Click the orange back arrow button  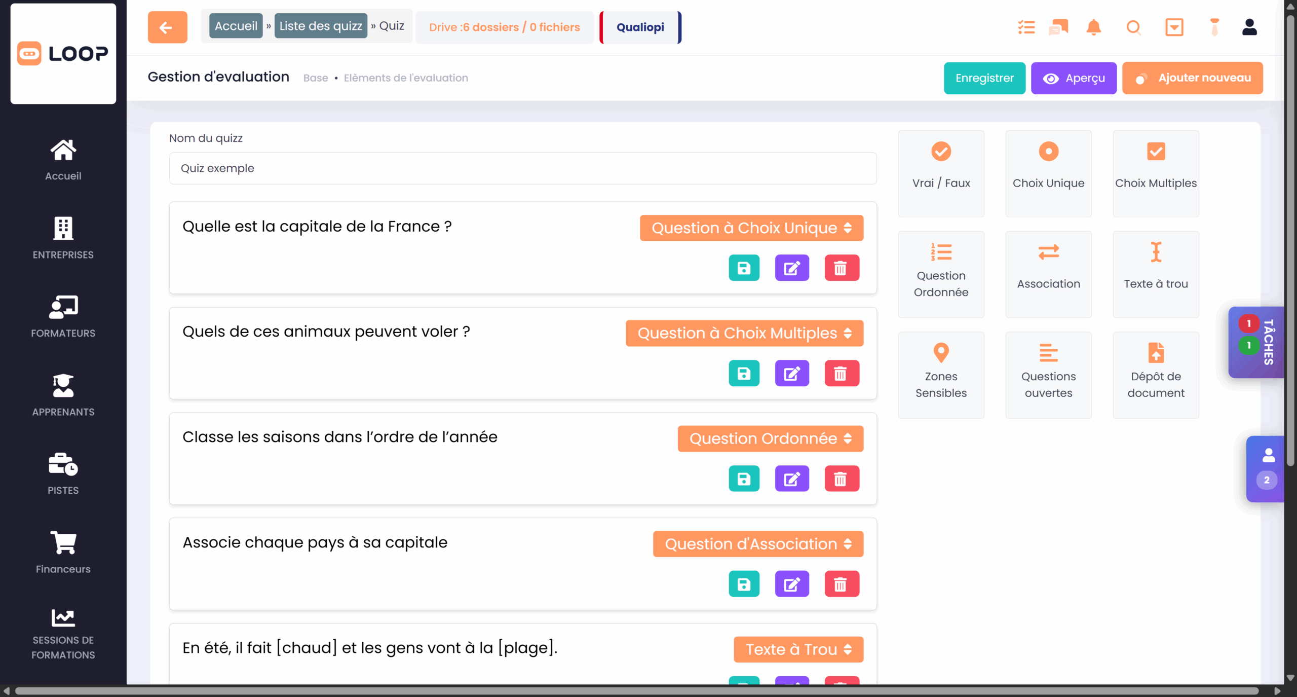point(167,27)
